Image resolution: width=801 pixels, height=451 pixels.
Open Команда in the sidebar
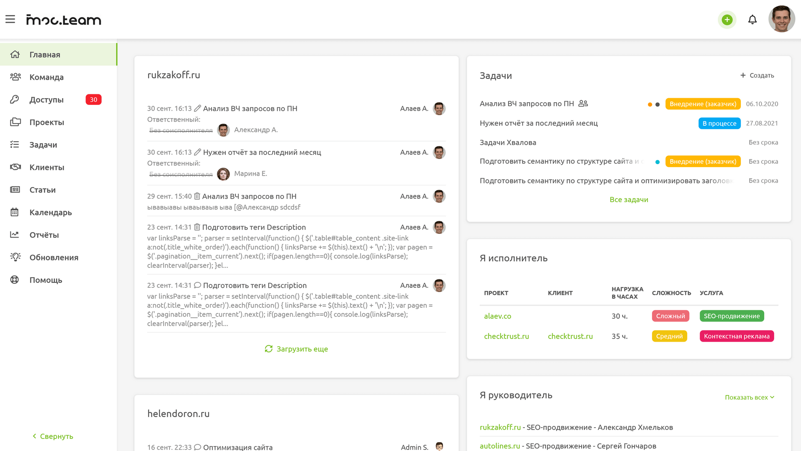(x=47, y=77)
